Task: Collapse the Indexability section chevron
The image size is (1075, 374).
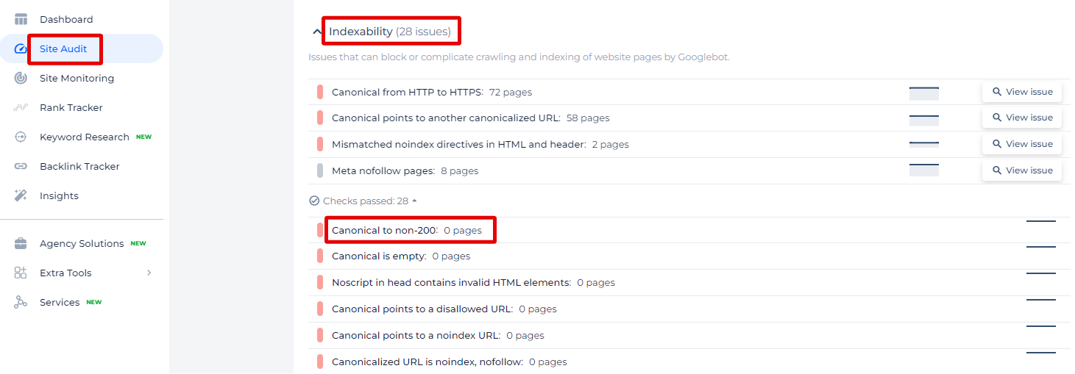Action: coord(317,32)
